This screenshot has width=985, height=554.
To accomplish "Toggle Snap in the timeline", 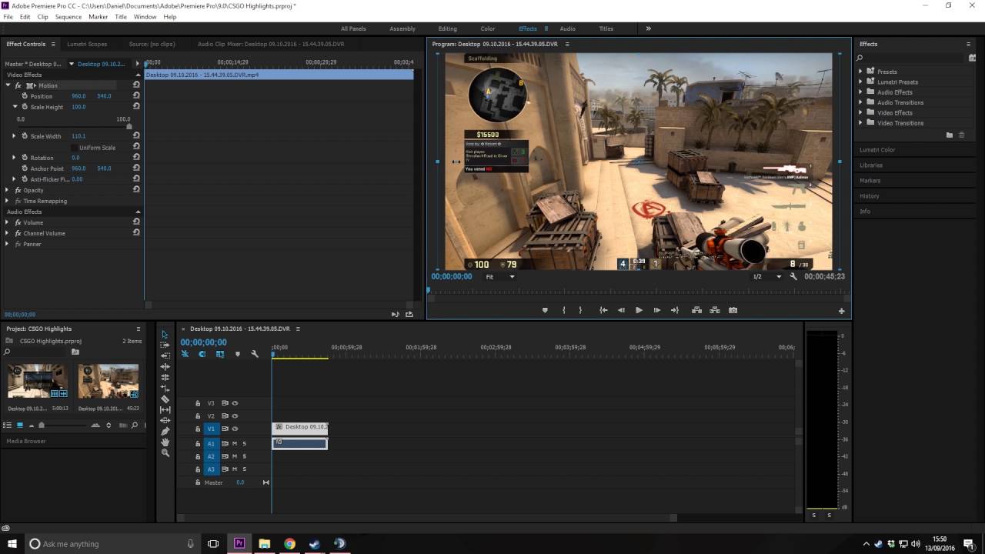I will tap(202, 354).
